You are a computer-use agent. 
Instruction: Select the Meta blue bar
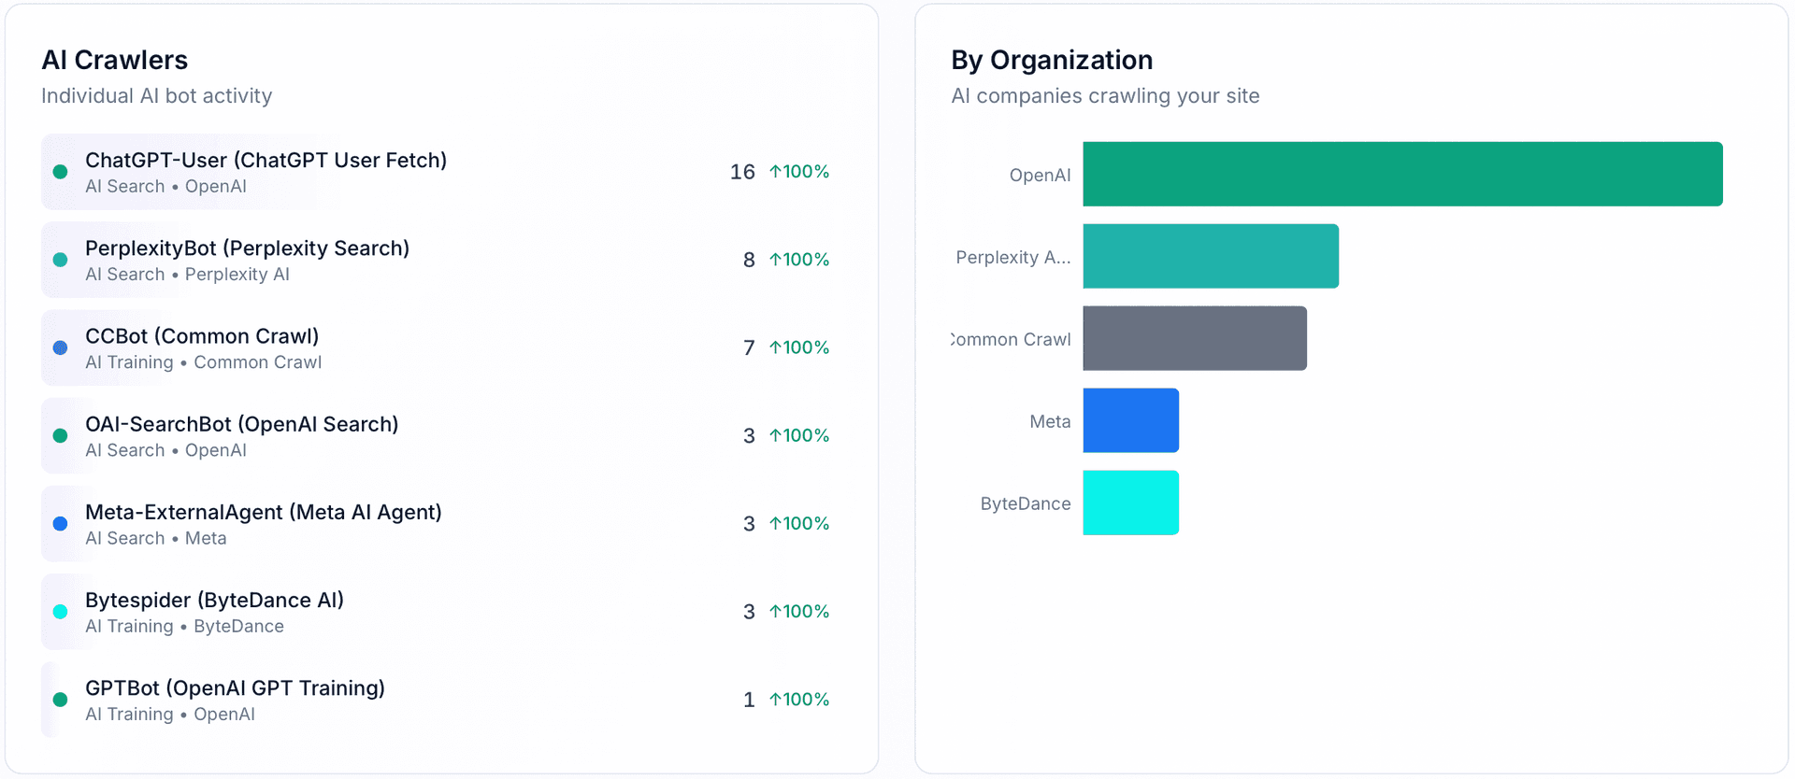(x=1130, y=420)
